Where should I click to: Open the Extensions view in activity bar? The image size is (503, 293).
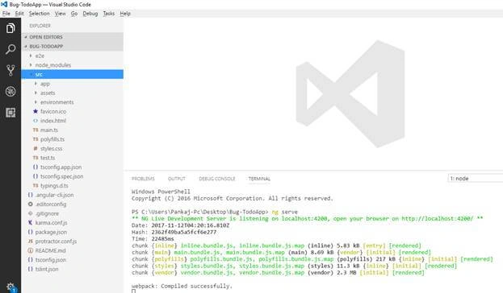pos(10,113)
